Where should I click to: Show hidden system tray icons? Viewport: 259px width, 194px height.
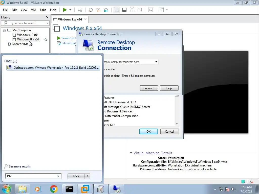tap(215, 189)
